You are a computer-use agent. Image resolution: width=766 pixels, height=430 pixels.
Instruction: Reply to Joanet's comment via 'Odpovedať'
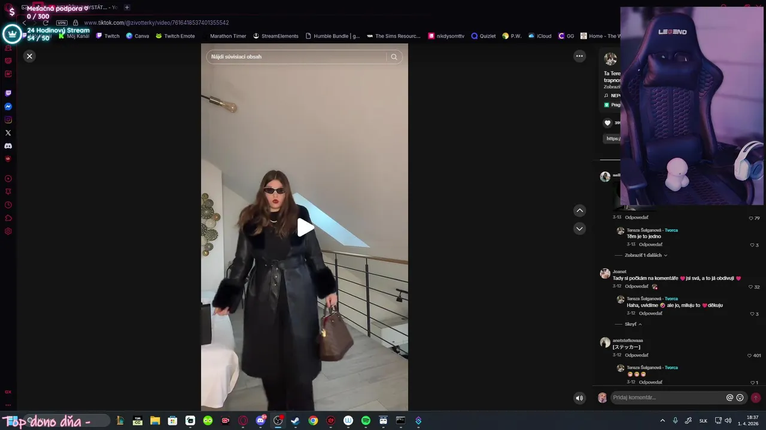click(x=636, y=287)
